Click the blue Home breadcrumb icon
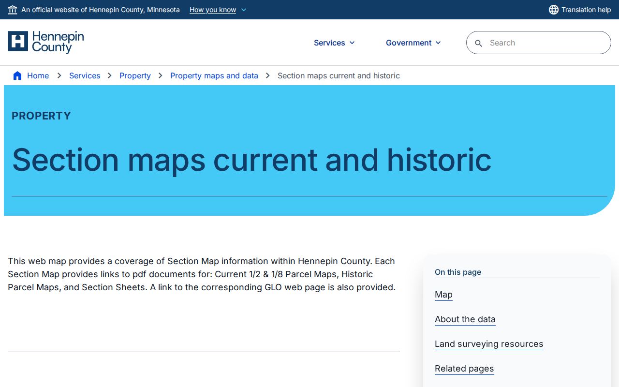The image size is (619, 387). pos(17,75)
